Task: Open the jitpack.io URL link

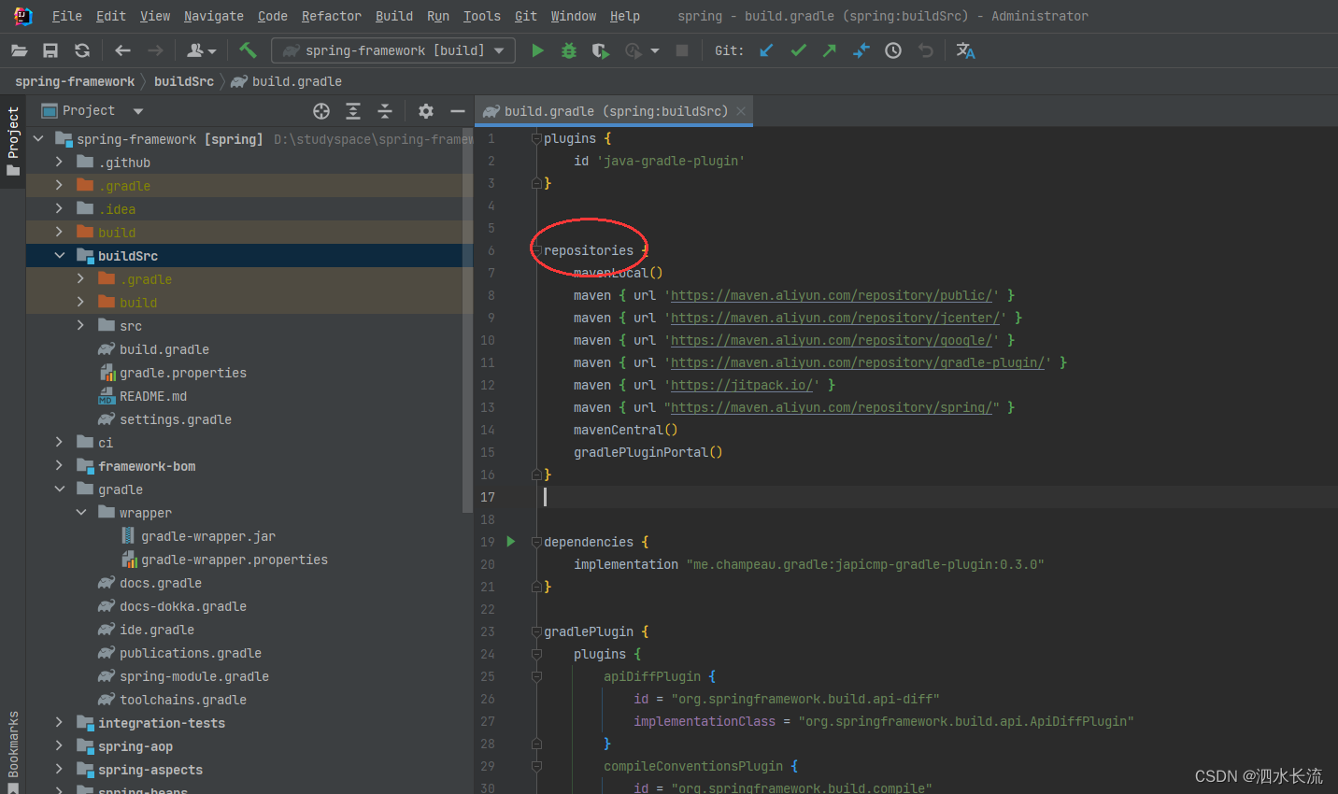Action: [742, 385]
